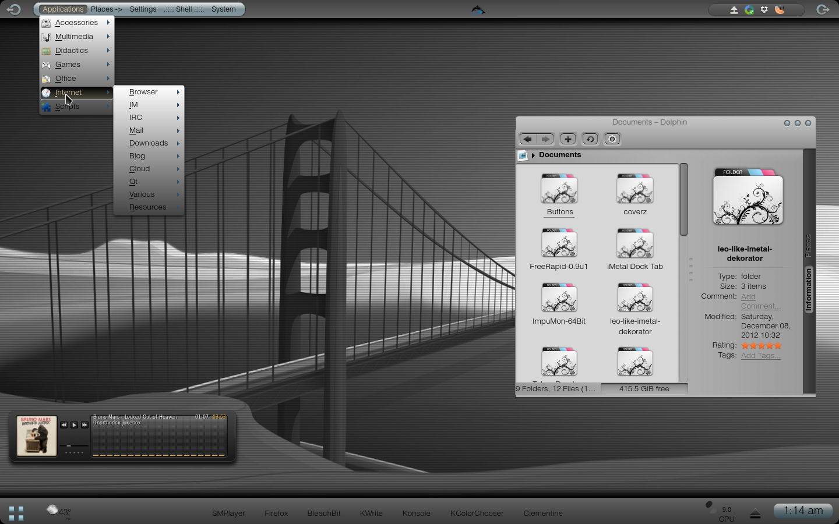The image size is (839, 524).
Task: Expand the breadcrumb arrow before Documents
Action: (x=533, y=155)
